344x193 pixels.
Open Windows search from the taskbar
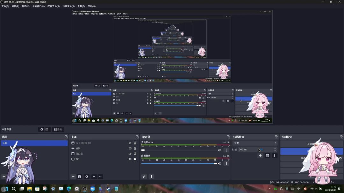click(x=14, y=189)
